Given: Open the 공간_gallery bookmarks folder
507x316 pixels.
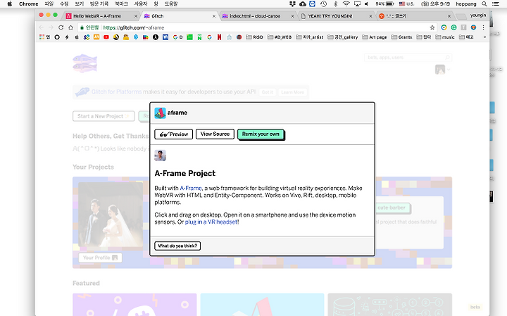Looking at the screenshot, I should coord(343,37).
